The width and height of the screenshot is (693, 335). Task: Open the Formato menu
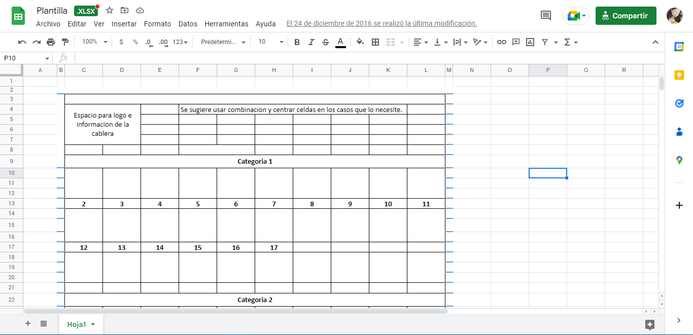click(x=158, y=24)
